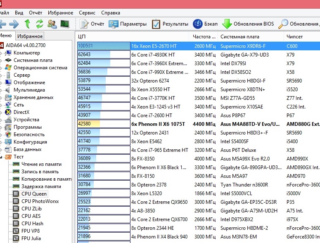Select the CPU ZLib benchmark
Viewport: 320px width, 243px height.
tap(31, 209)
